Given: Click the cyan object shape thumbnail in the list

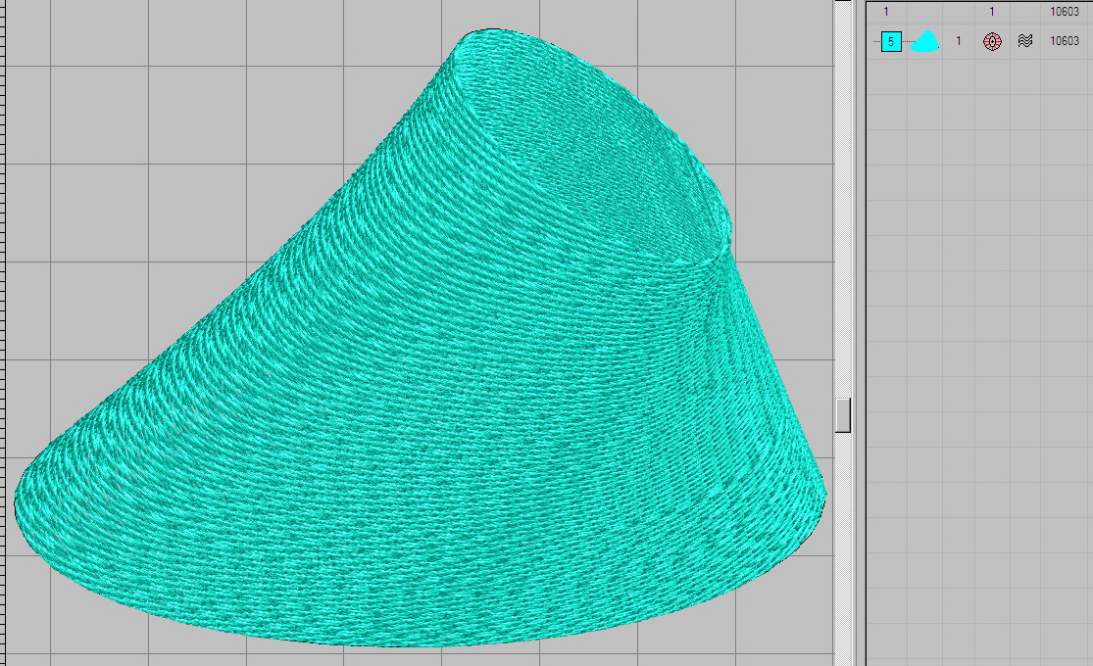Looking at the screenshot, I should pyautogui.click(x=925, y=42).
